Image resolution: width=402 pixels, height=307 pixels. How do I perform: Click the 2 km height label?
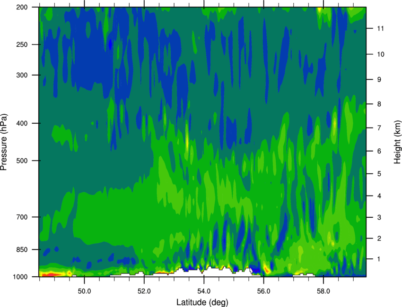379,239
